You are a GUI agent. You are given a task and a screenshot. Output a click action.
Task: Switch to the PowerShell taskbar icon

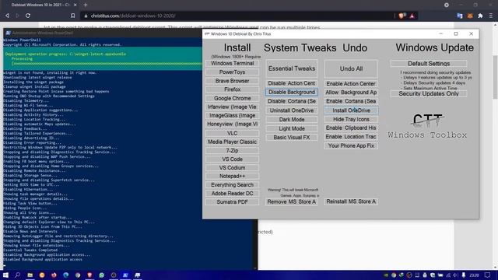click(125, 275)
